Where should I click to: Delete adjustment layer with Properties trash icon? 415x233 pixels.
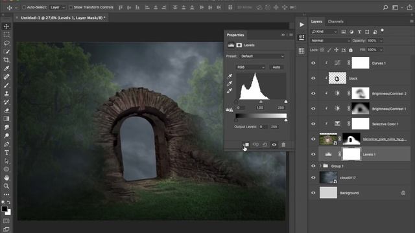click(283, 144)
